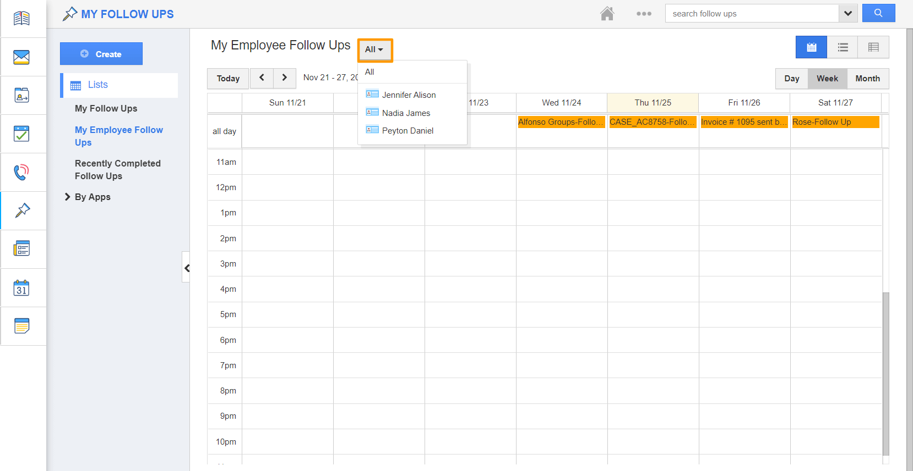Open the search options dropdown arrow
The height and width of the screenshot is (471, 913).
pyautogui.click(x=847, y=13)
